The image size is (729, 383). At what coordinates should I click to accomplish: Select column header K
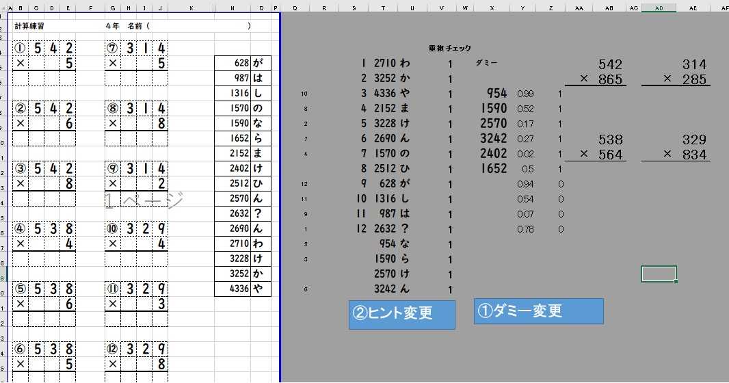(x=191, y=8)
